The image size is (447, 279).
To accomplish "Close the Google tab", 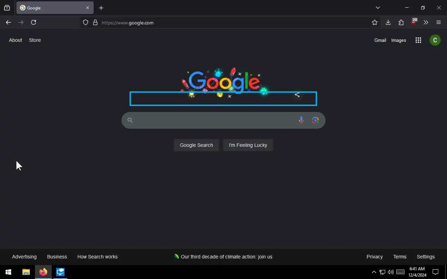I will click(x=88, y=8).
